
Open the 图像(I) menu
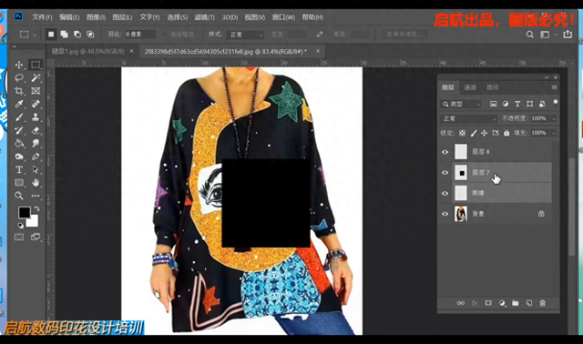[x=96, y=17]
